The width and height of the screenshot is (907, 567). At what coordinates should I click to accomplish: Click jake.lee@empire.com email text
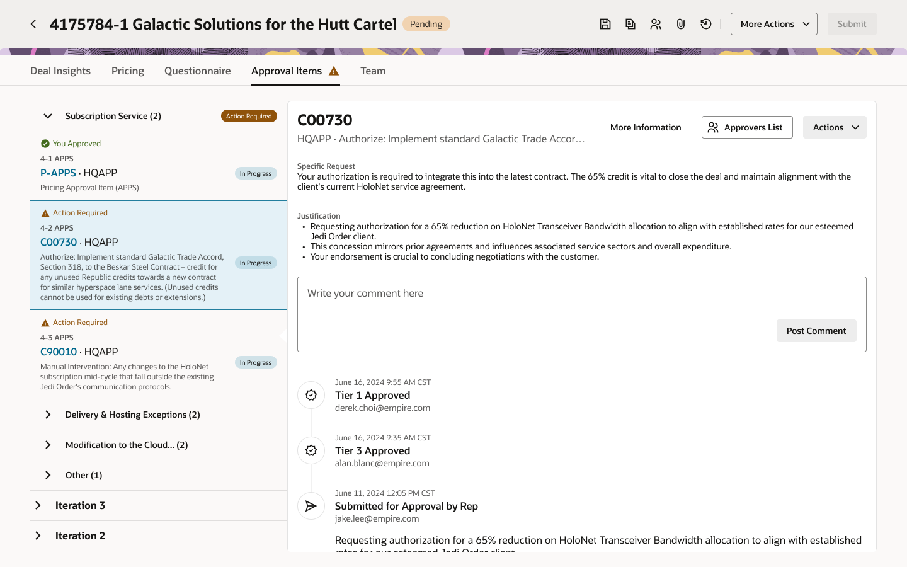pos(377,518)
